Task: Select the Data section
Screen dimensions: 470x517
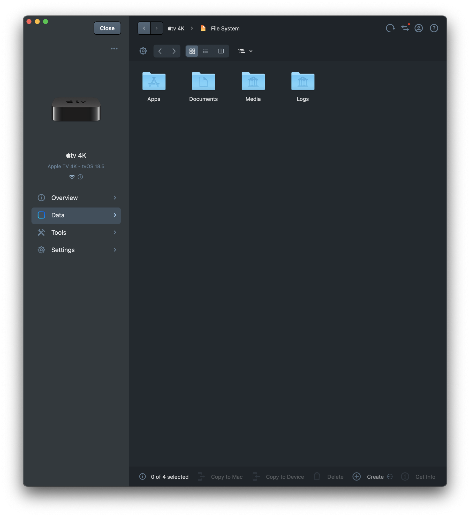Action: (76, 215)
